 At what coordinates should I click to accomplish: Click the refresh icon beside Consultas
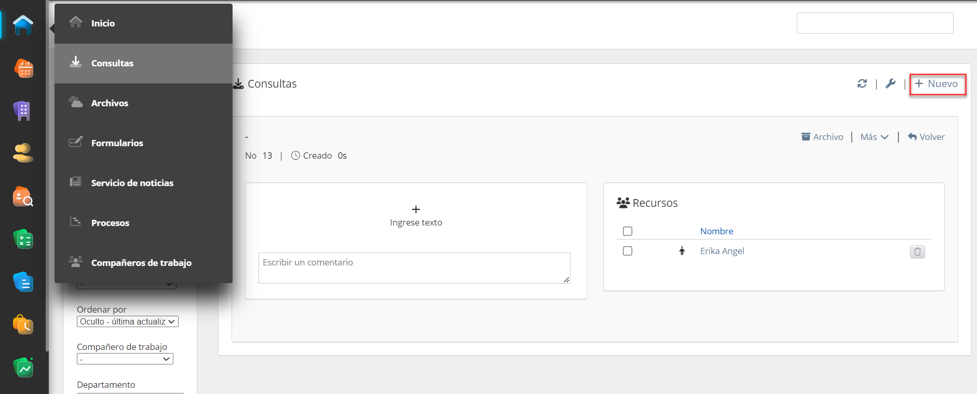[x=862, y=83]
